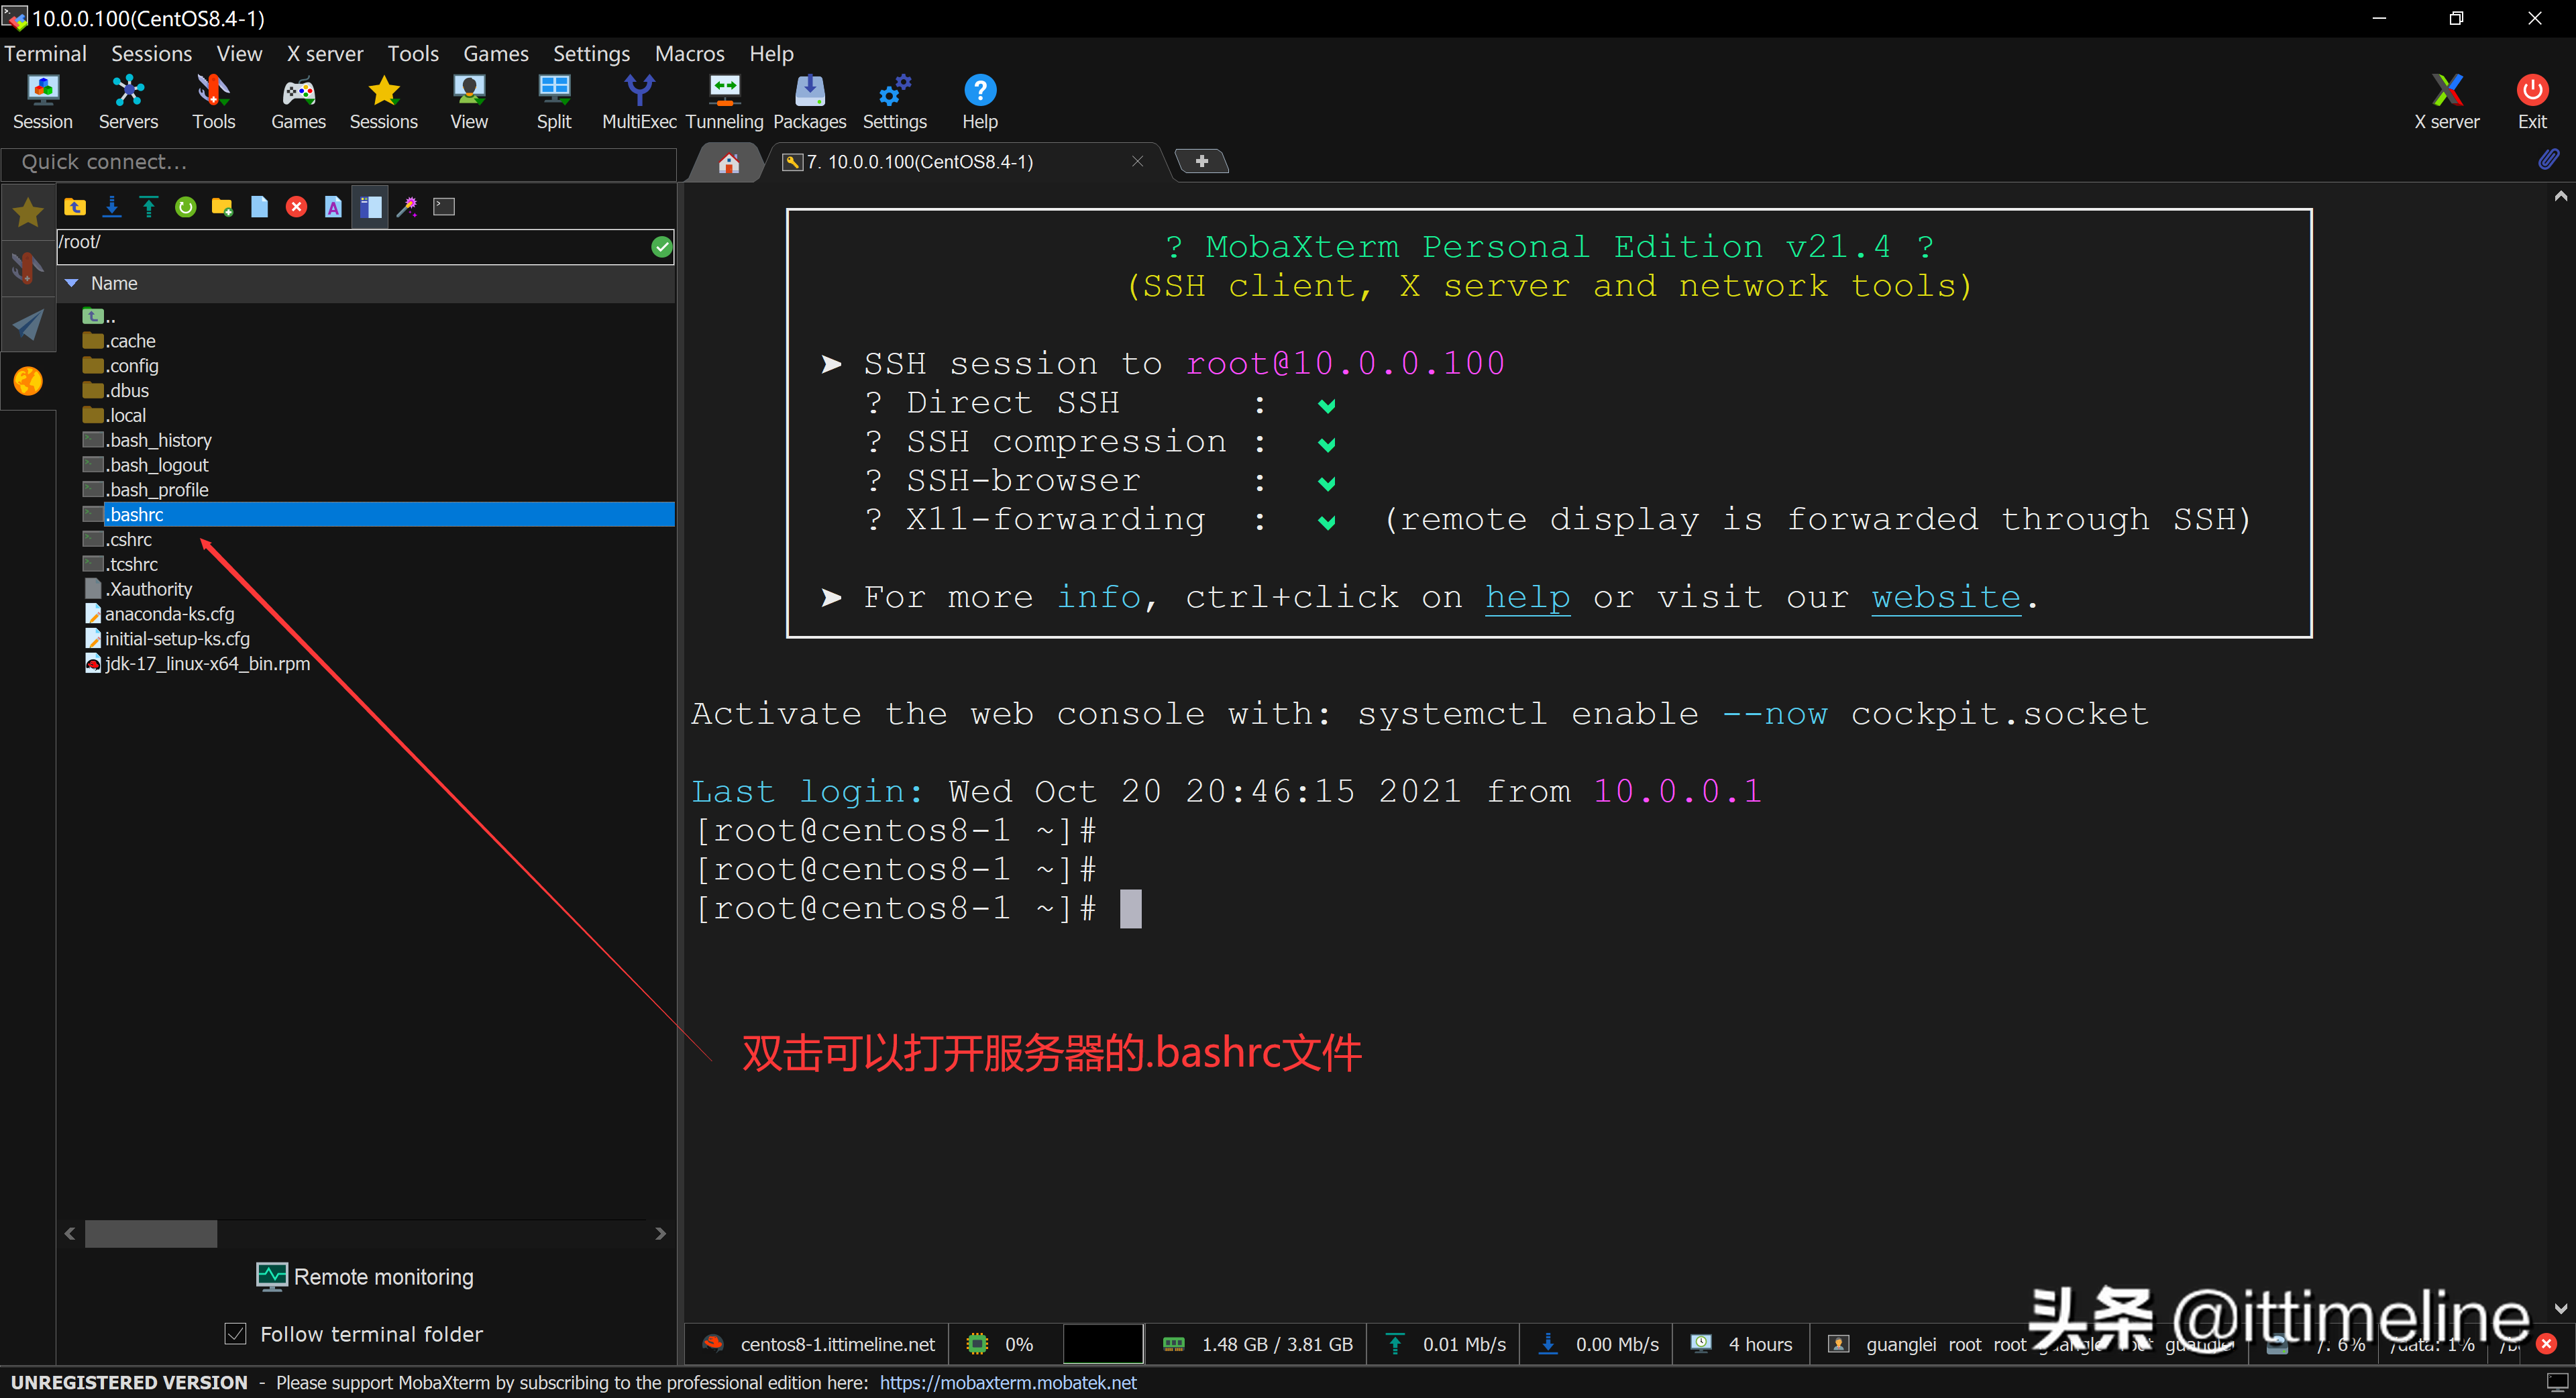Click Remote monitoring button
The height and width of the screenshot is (1398, 2576).
pos(365,1277)
